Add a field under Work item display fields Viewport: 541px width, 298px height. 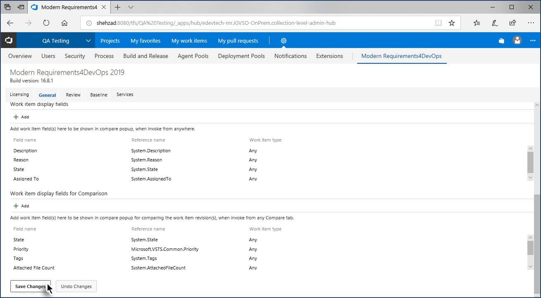point(21,117)
